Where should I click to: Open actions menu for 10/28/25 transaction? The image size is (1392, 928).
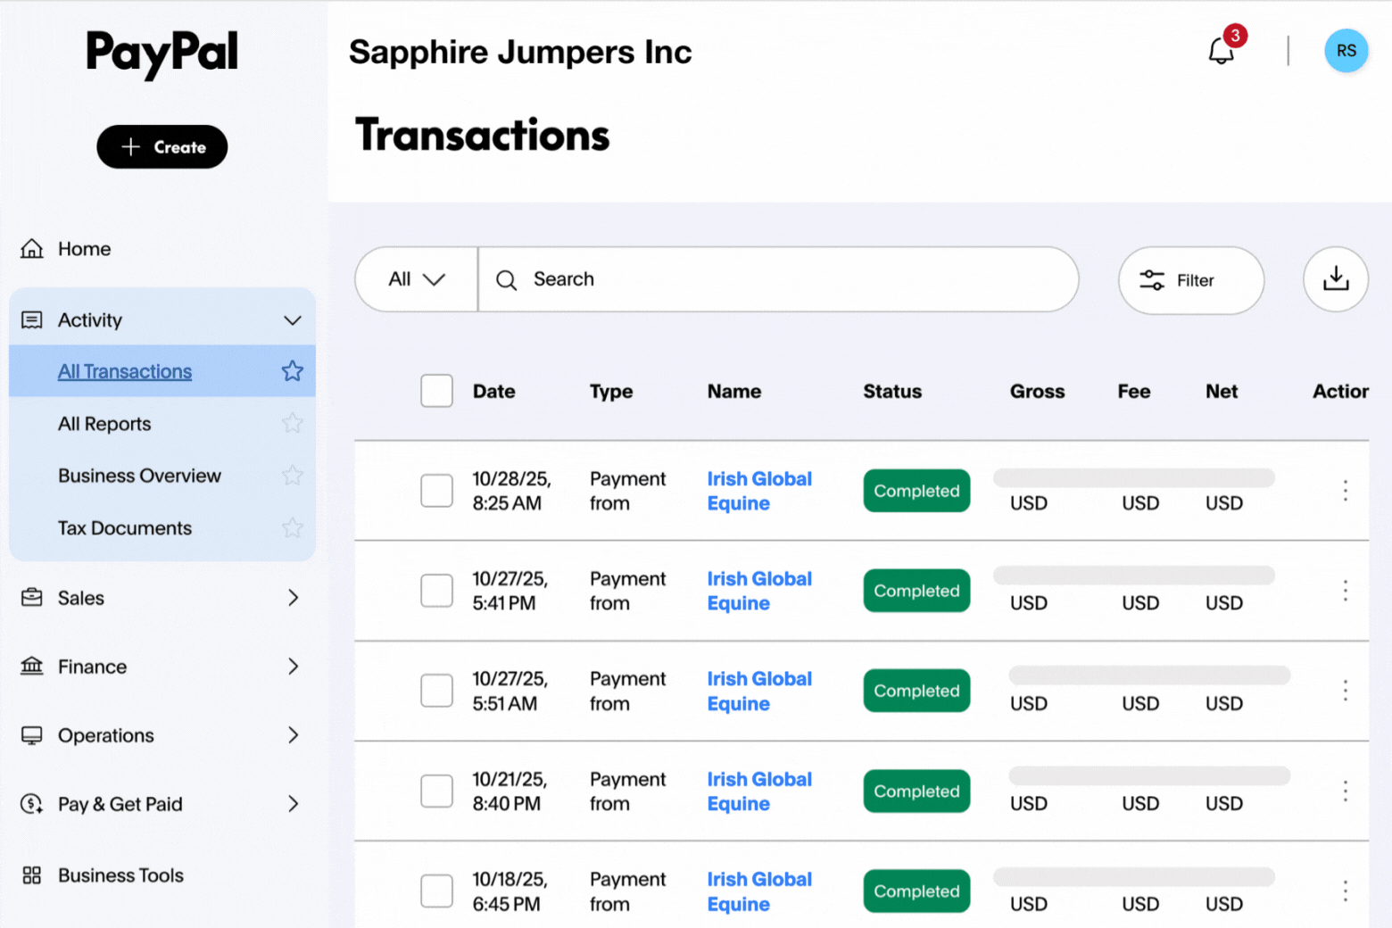pos(1345,491)
